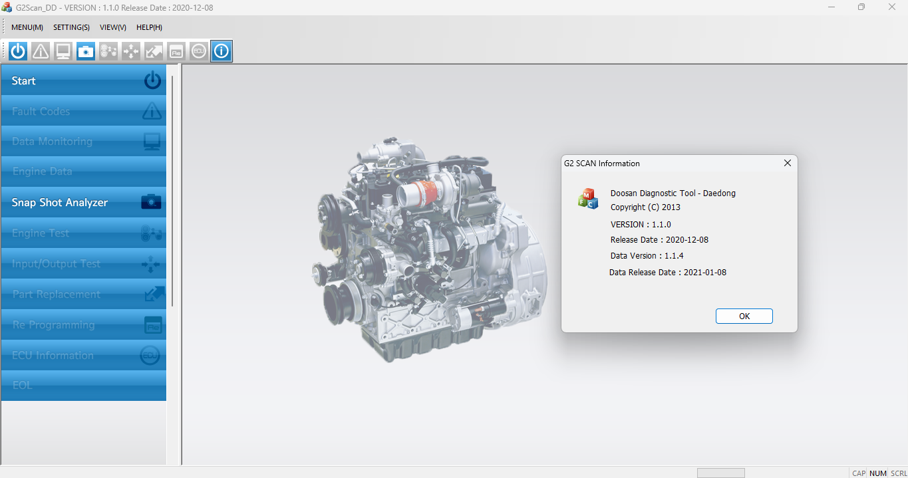The width and height of the screenshot is (908, 478).
Task: Open Snap Shot Analyzer via toolbar camera icon
Action: (x=86, y=51)
